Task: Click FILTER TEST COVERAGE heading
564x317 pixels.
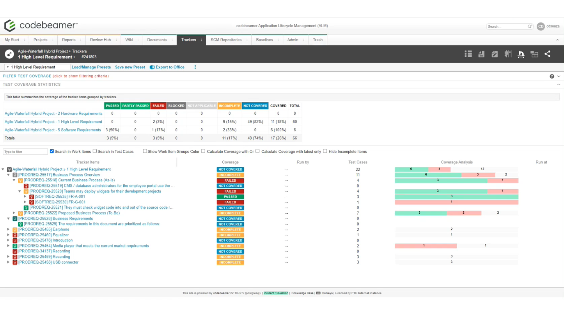Action: (27, 76)
